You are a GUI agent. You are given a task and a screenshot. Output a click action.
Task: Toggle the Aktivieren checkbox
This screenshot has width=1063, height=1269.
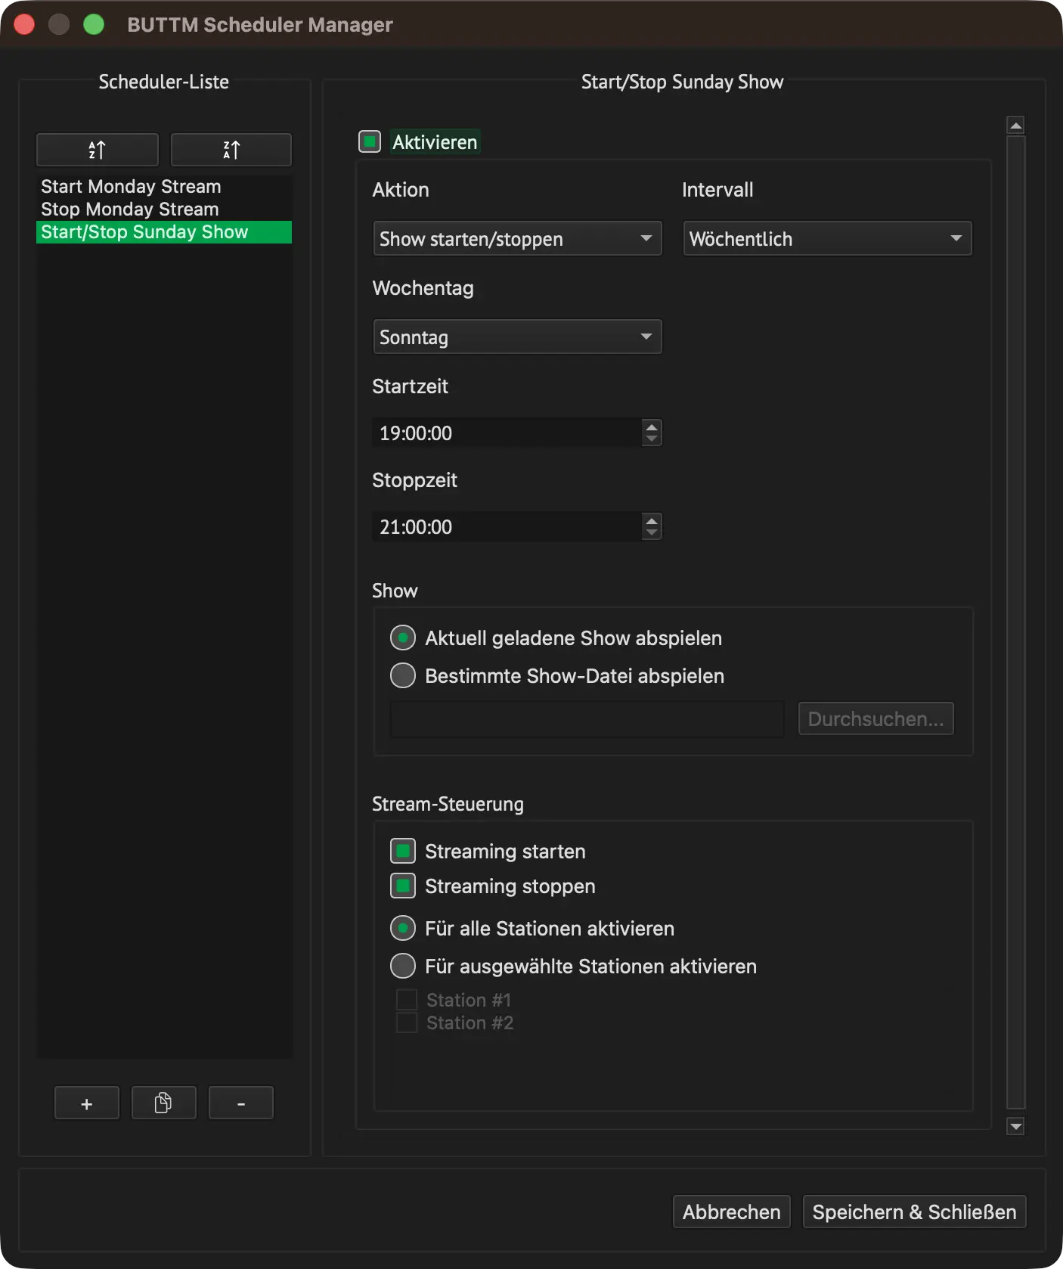pyautogui.click(x=370, y=141)
